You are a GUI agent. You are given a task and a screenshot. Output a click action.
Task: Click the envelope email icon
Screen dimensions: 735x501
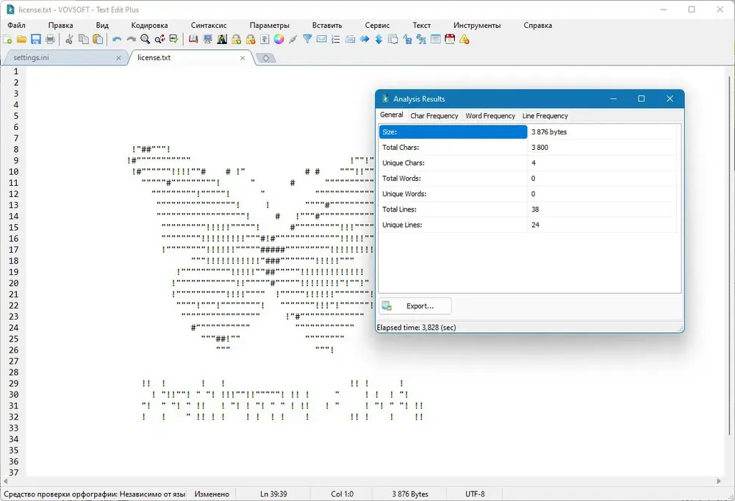pos(322,40)
